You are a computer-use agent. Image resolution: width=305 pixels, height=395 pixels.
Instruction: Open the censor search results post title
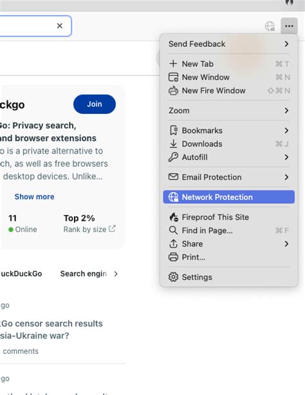[51, 329]
